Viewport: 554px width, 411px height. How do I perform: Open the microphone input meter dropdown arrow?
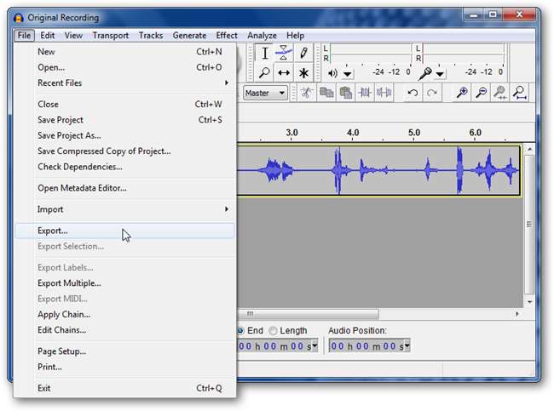pos(441,74)
